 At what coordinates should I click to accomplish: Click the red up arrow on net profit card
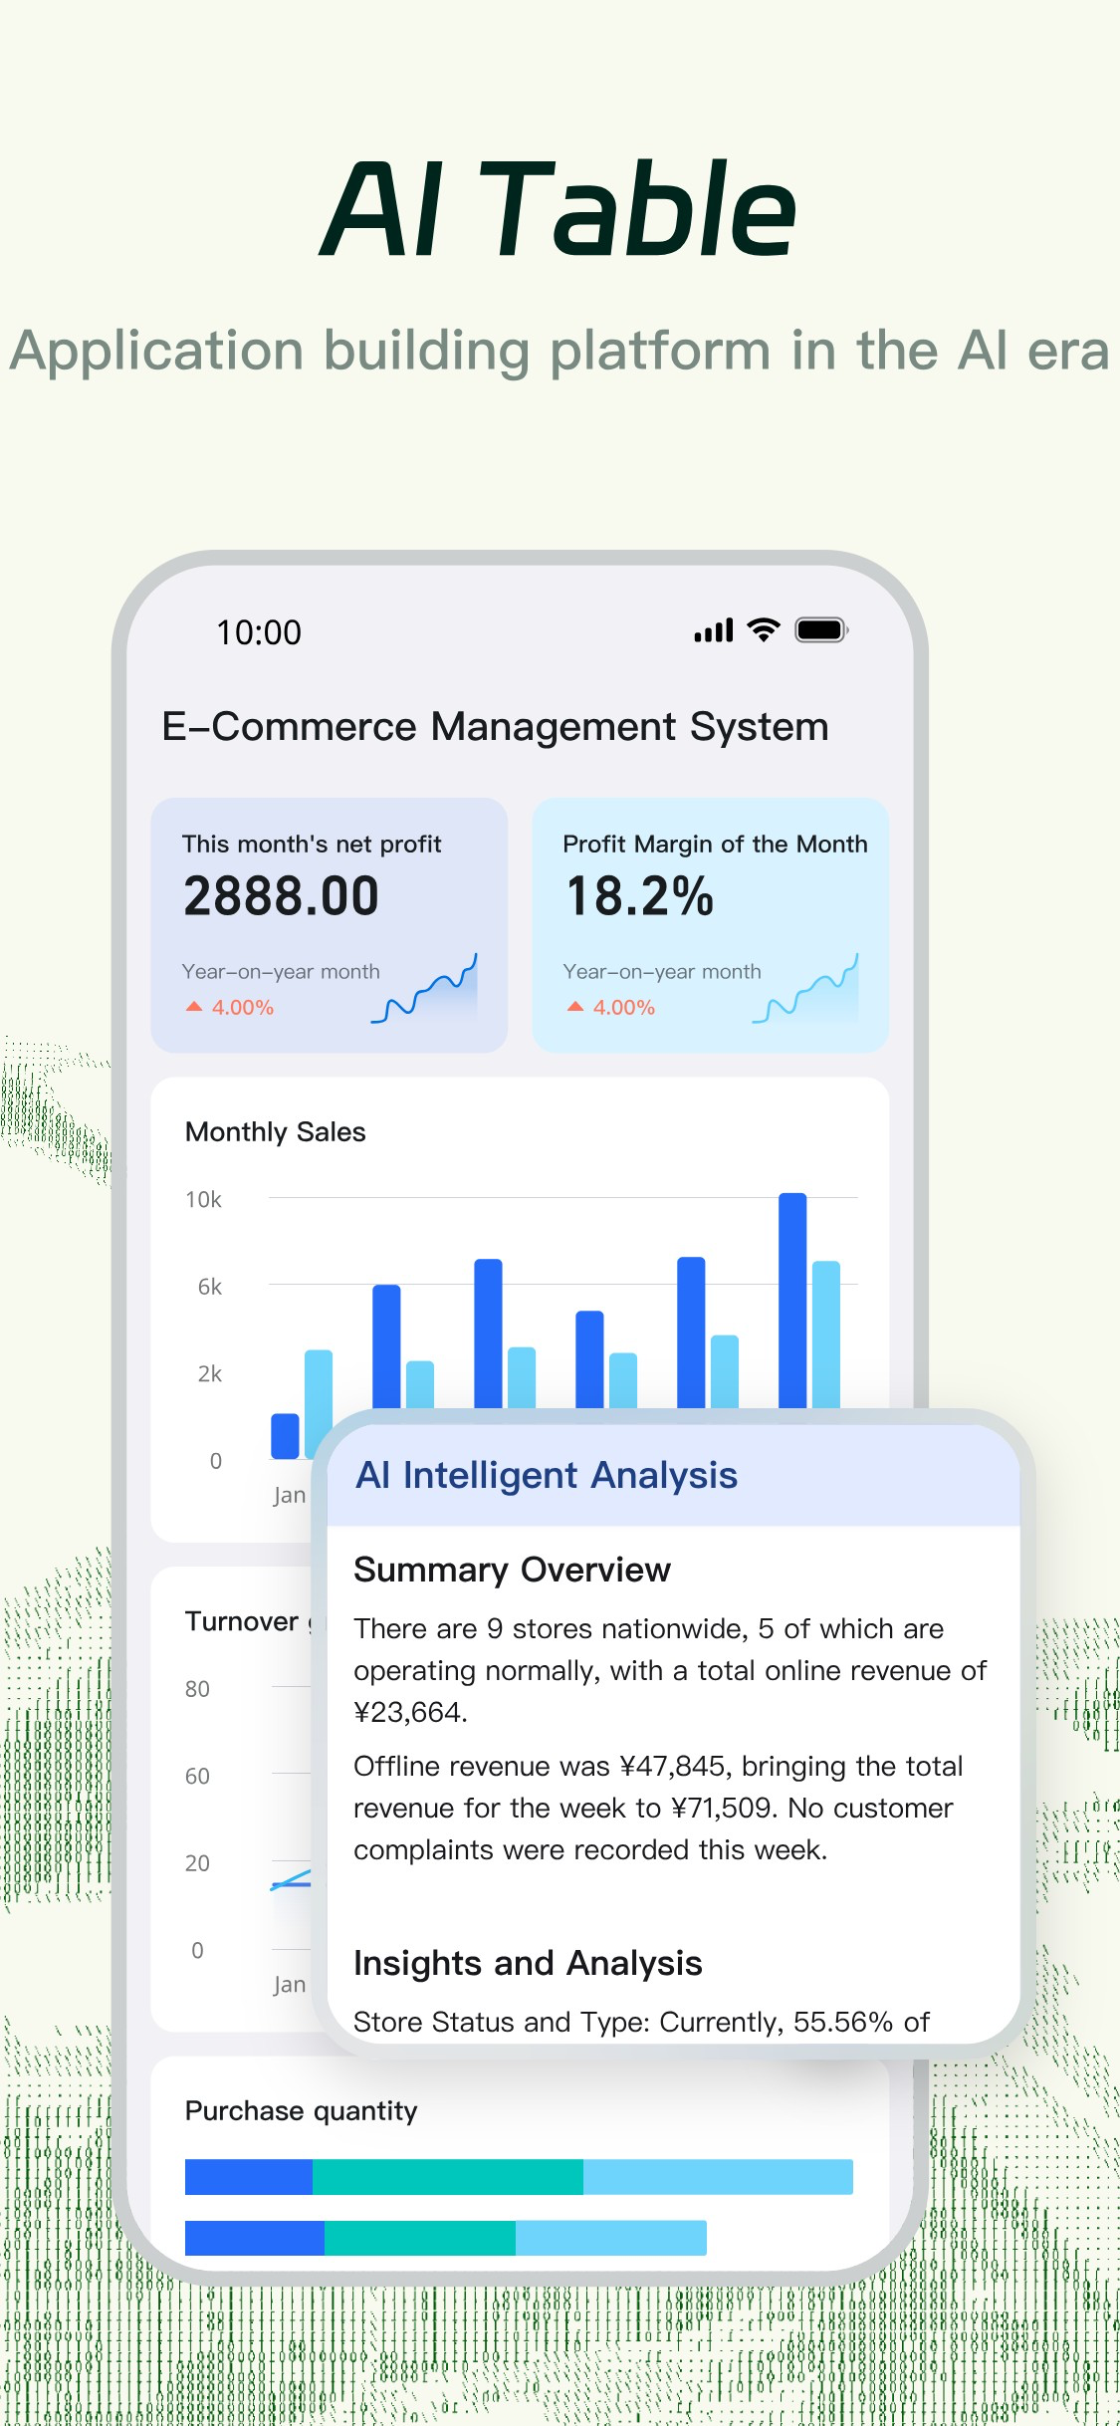click(x=194, y=1007)
